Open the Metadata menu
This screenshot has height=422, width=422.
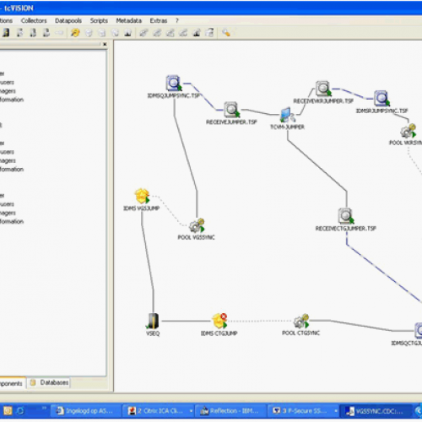pyautogui.click(x=128, y=20)
